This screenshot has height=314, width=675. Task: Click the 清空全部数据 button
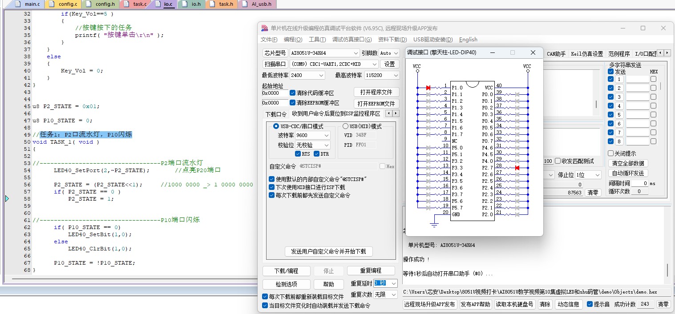[x=628, y=163]
